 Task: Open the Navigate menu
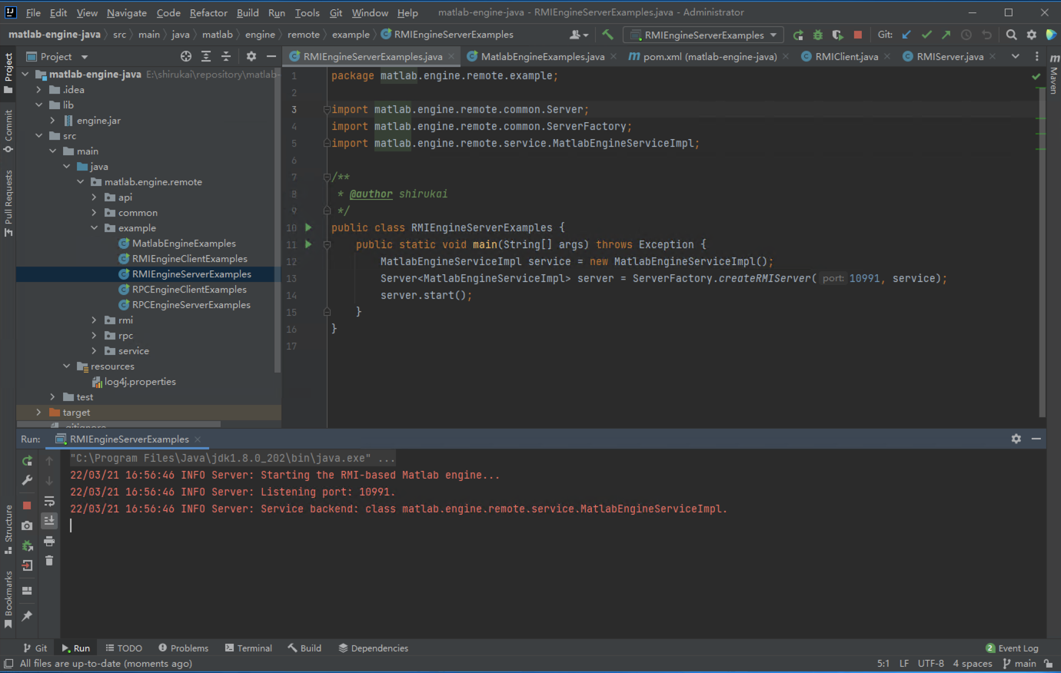(127, 13)
